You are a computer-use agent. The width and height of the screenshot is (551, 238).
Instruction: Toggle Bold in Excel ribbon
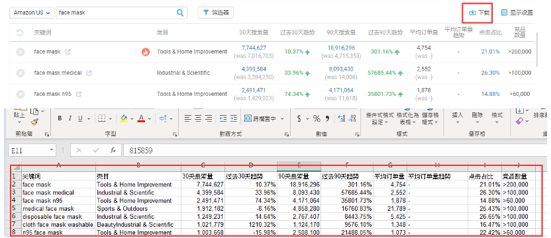pos(60,118)
